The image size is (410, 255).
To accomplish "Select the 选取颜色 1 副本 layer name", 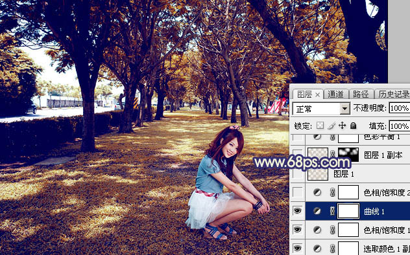I will coord(387,249).
